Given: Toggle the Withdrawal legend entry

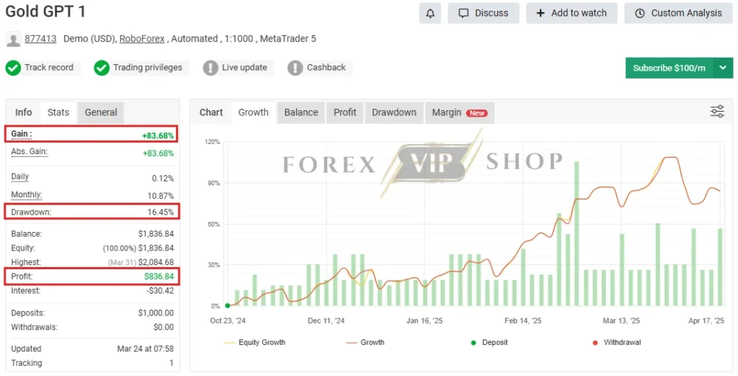Looking at the screenshot, I should click(x=617, y=343).
